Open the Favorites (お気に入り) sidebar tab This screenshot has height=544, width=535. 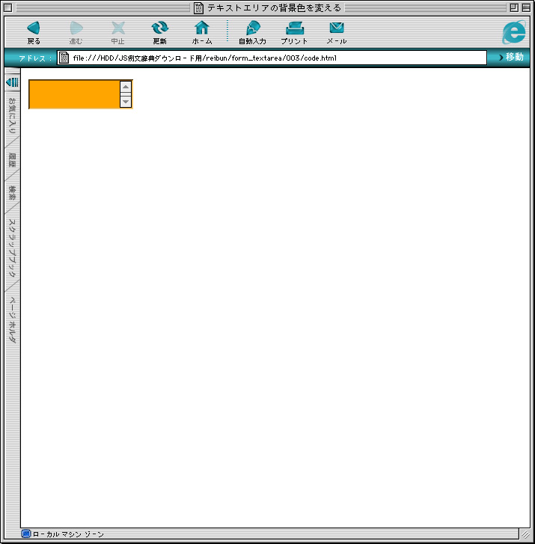coord(12,116)
